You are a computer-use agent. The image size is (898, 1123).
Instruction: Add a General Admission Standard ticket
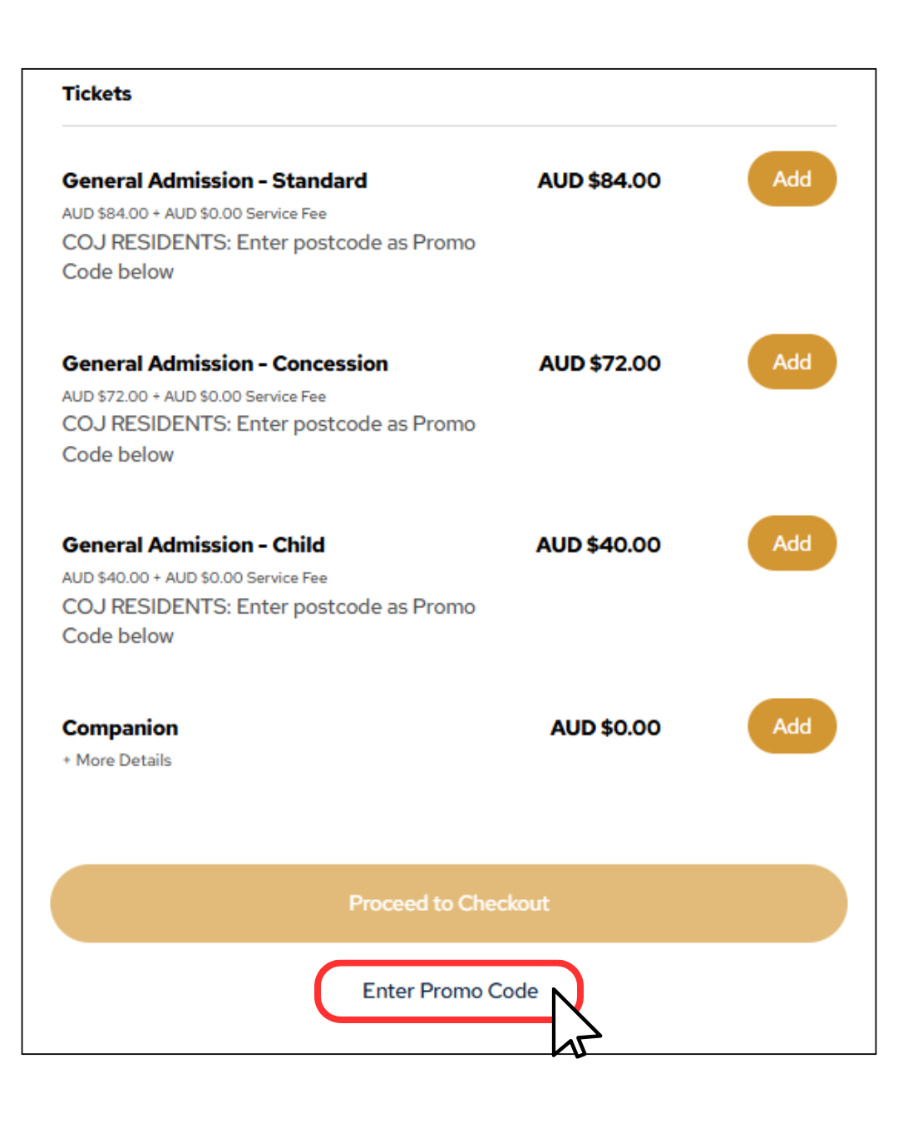point(792,179)
